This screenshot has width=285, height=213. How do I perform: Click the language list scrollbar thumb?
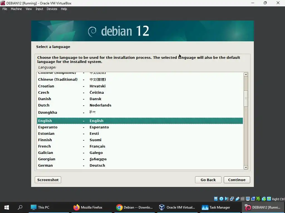click(x=246, y=98)
